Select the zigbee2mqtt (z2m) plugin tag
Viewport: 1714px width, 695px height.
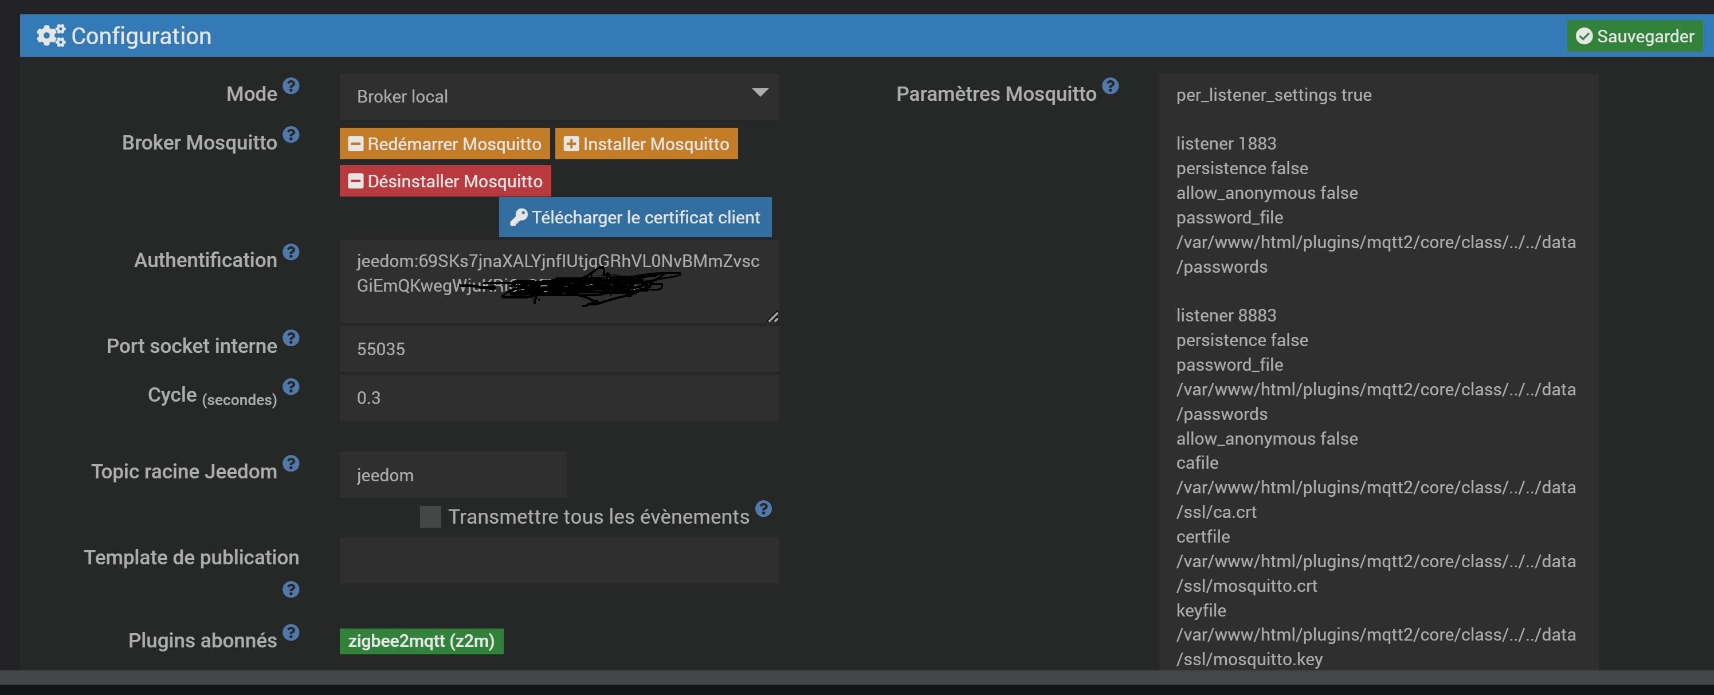(x=421, y=641)
